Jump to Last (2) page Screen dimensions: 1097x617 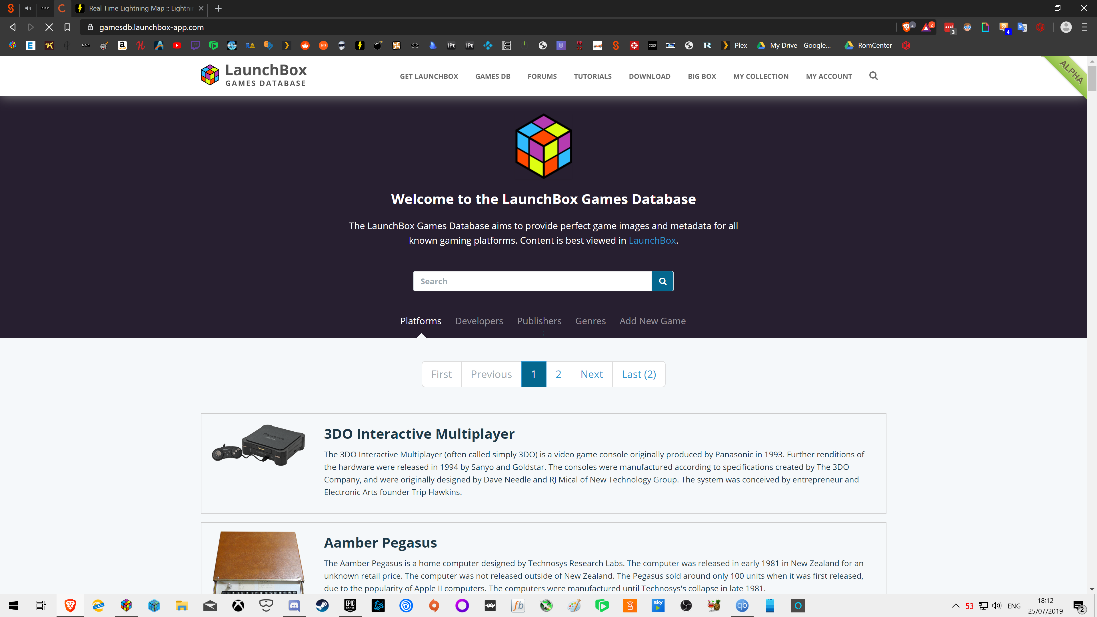pyautogui.click(x=639, y=374)
